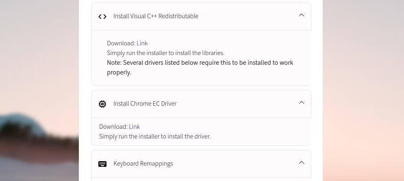Click the Install Chrome EC Driver heading
The image size is (404, 181).
(145, 104)
